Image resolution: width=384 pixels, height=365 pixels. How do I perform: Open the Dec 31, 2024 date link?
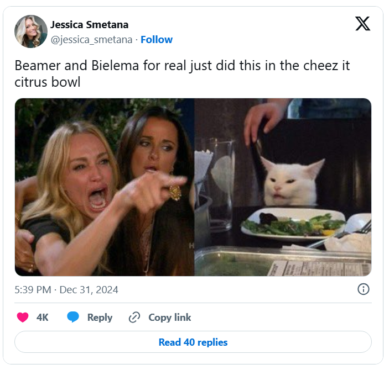[89, 290]
